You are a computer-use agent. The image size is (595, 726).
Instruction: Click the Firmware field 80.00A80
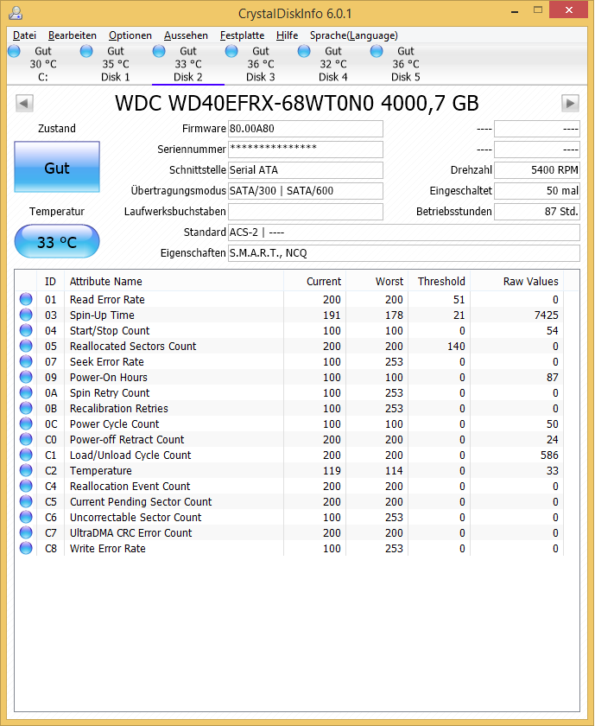(306, 129)
